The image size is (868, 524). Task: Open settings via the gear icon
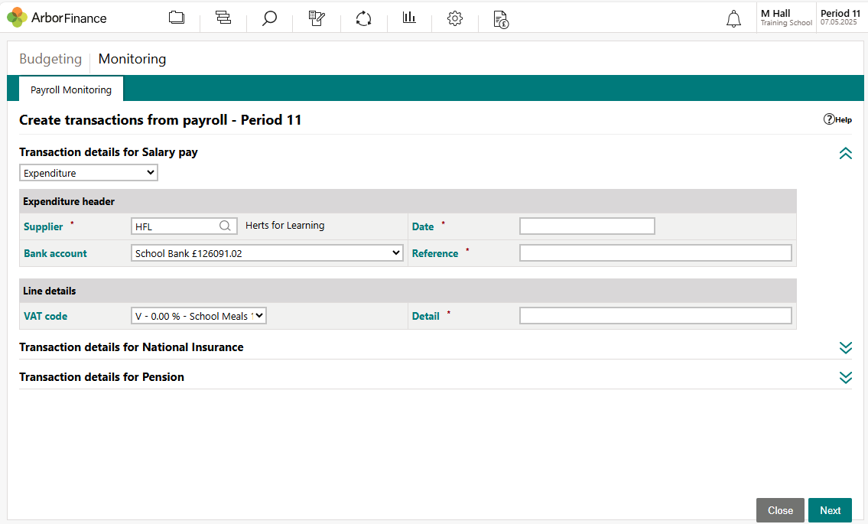(x=455, y=18)
